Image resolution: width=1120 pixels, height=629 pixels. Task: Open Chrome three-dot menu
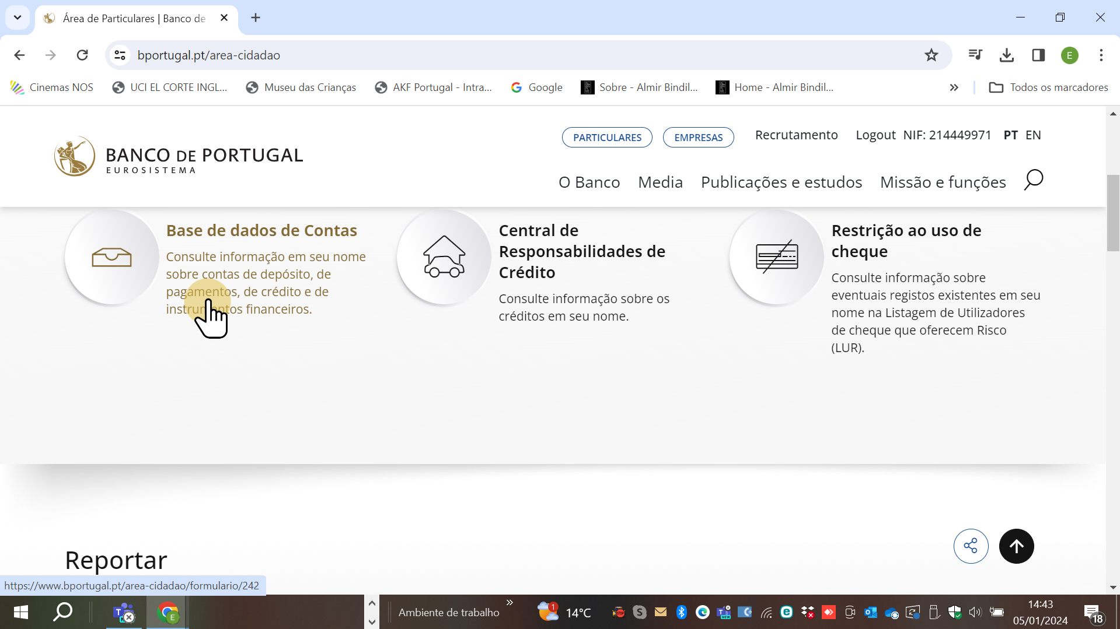pyautogui.click(x=1101, y=55)
